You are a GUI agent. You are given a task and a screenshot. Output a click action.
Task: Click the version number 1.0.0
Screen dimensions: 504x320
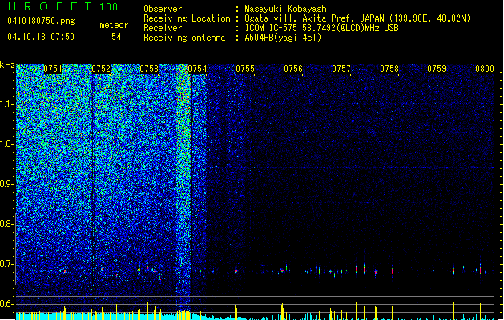108,7
